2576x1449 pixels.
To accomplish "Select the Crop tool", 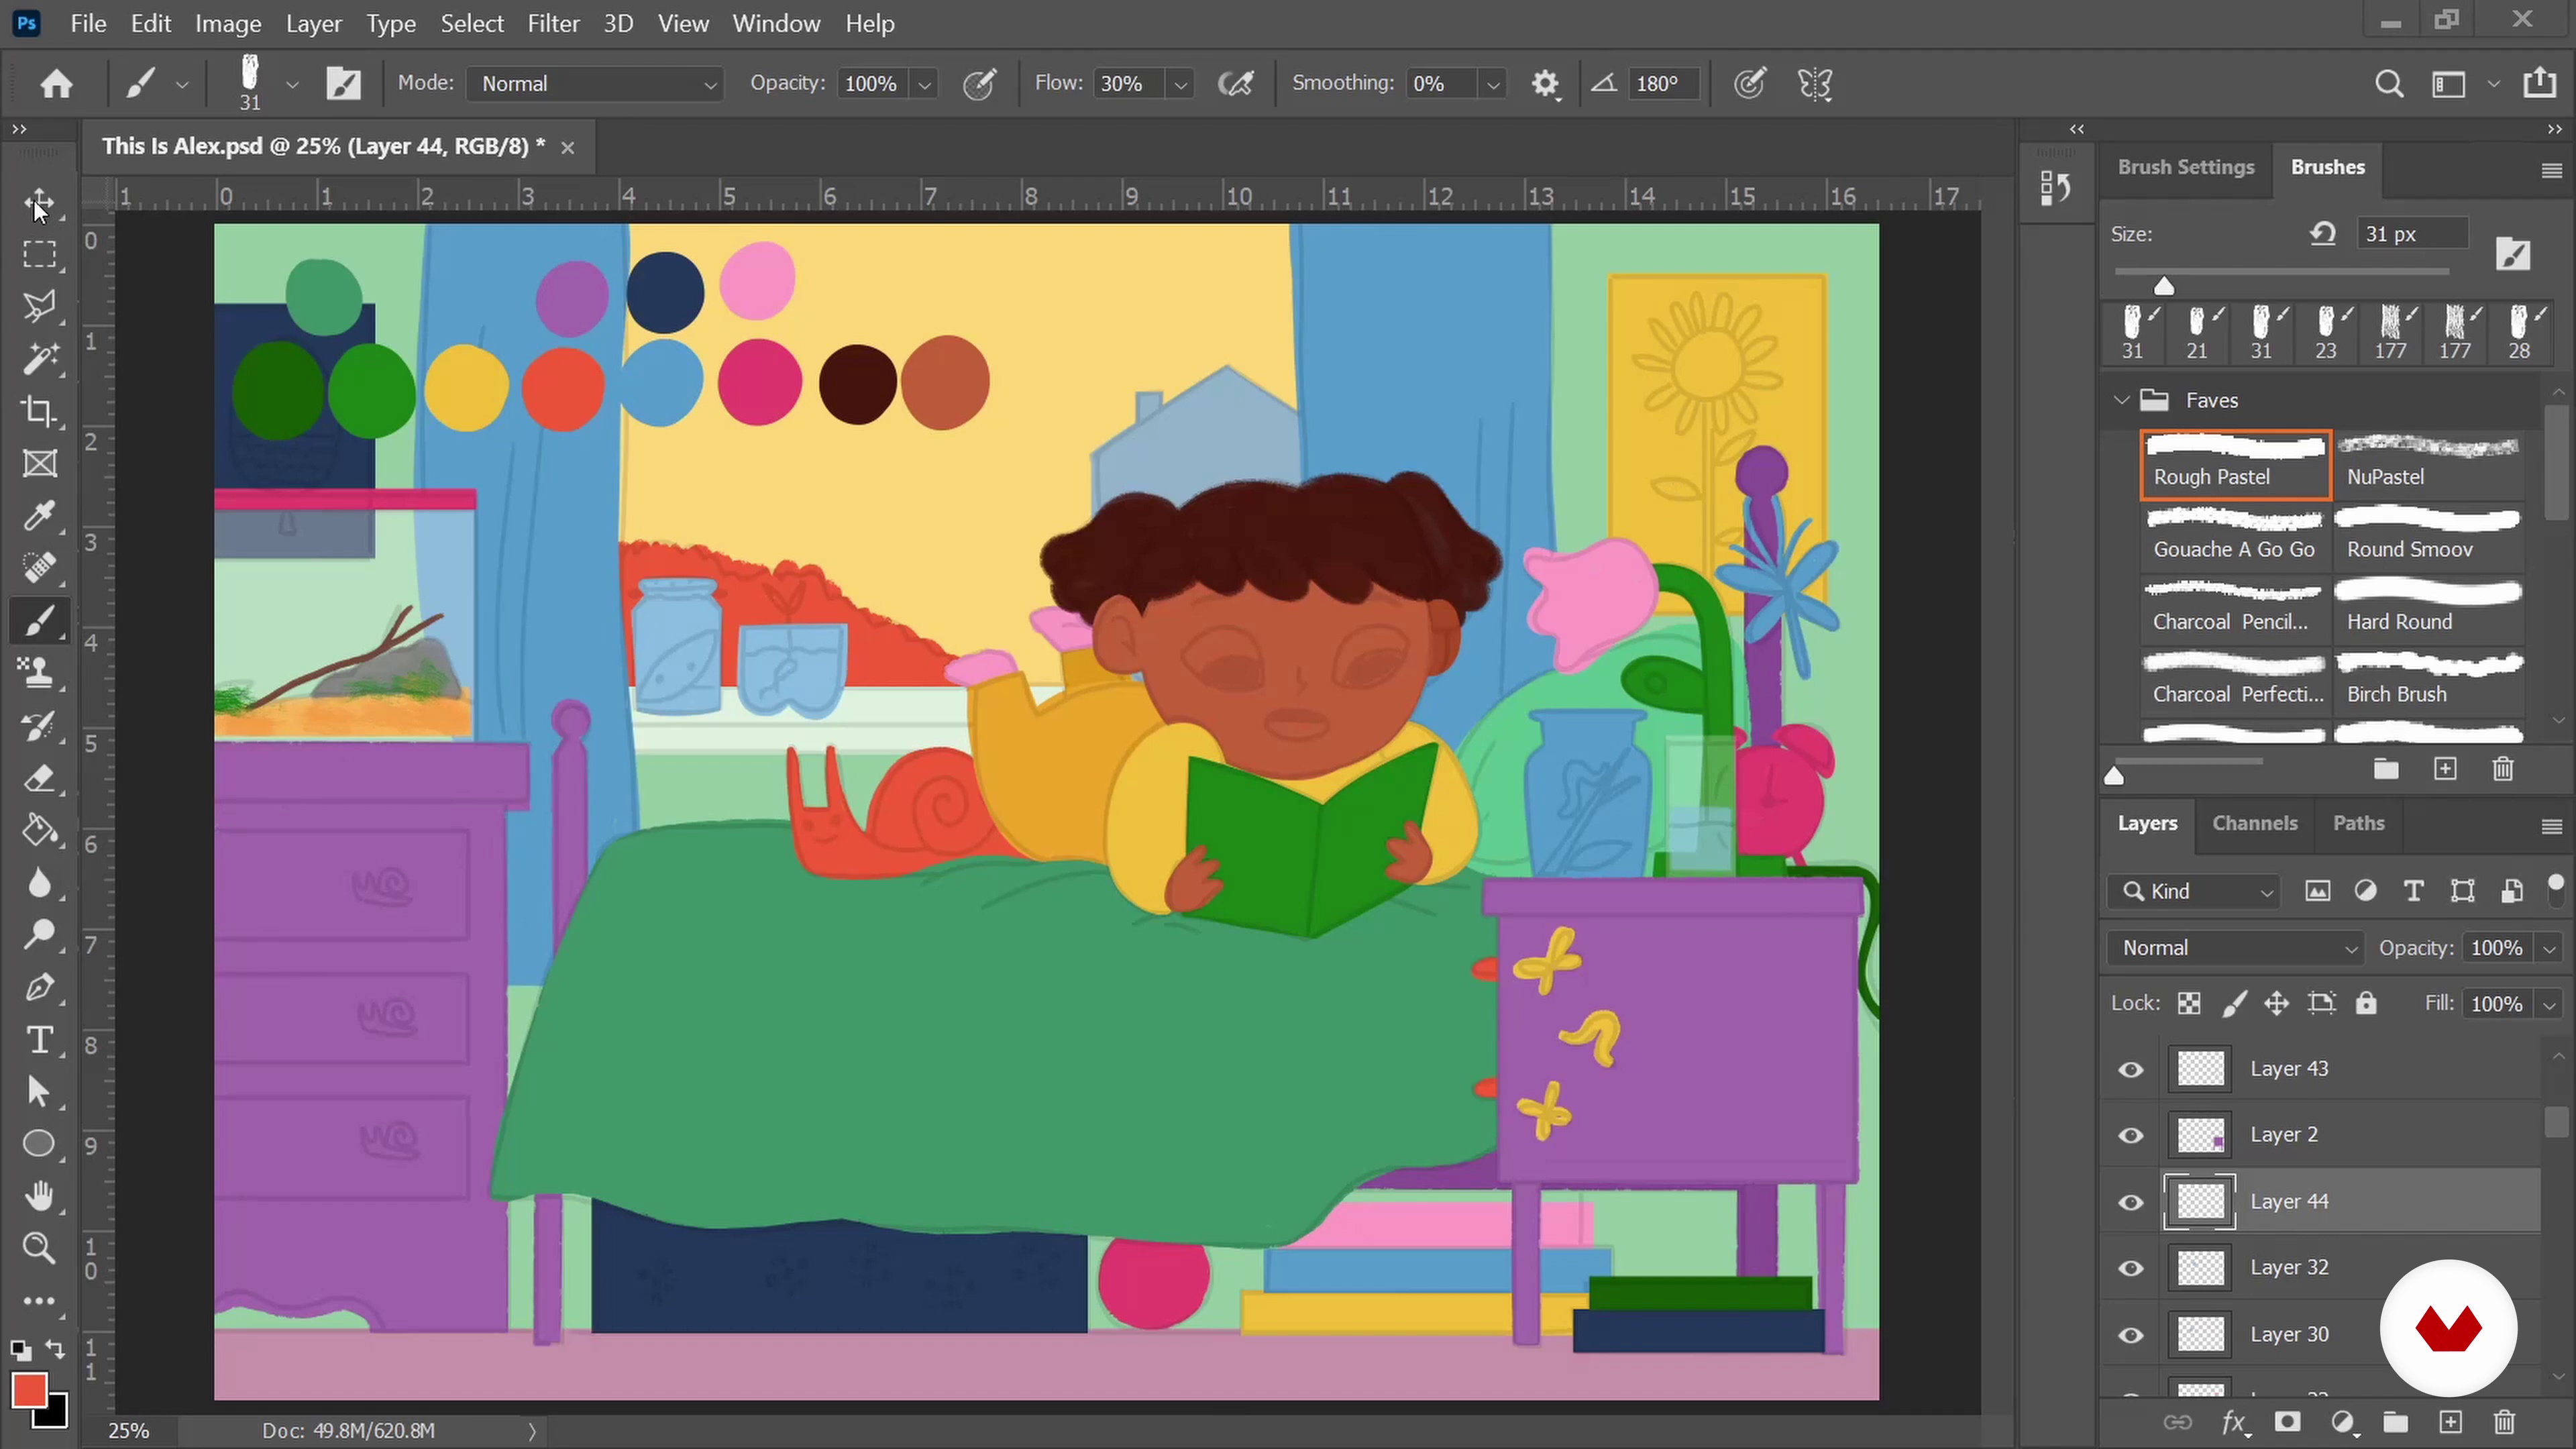I will pyautogui.click(x=39, y=411).
